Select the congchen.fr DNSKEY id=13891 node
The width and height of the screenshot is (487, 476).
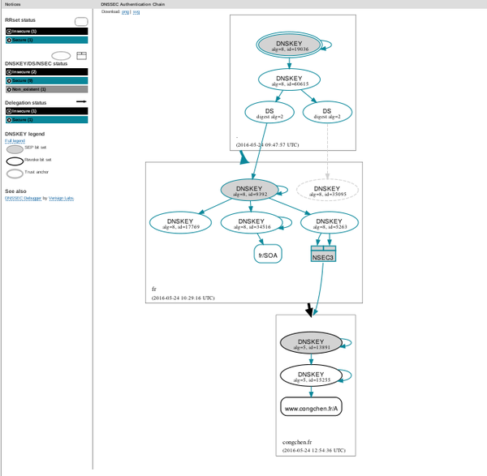[312, 342]
